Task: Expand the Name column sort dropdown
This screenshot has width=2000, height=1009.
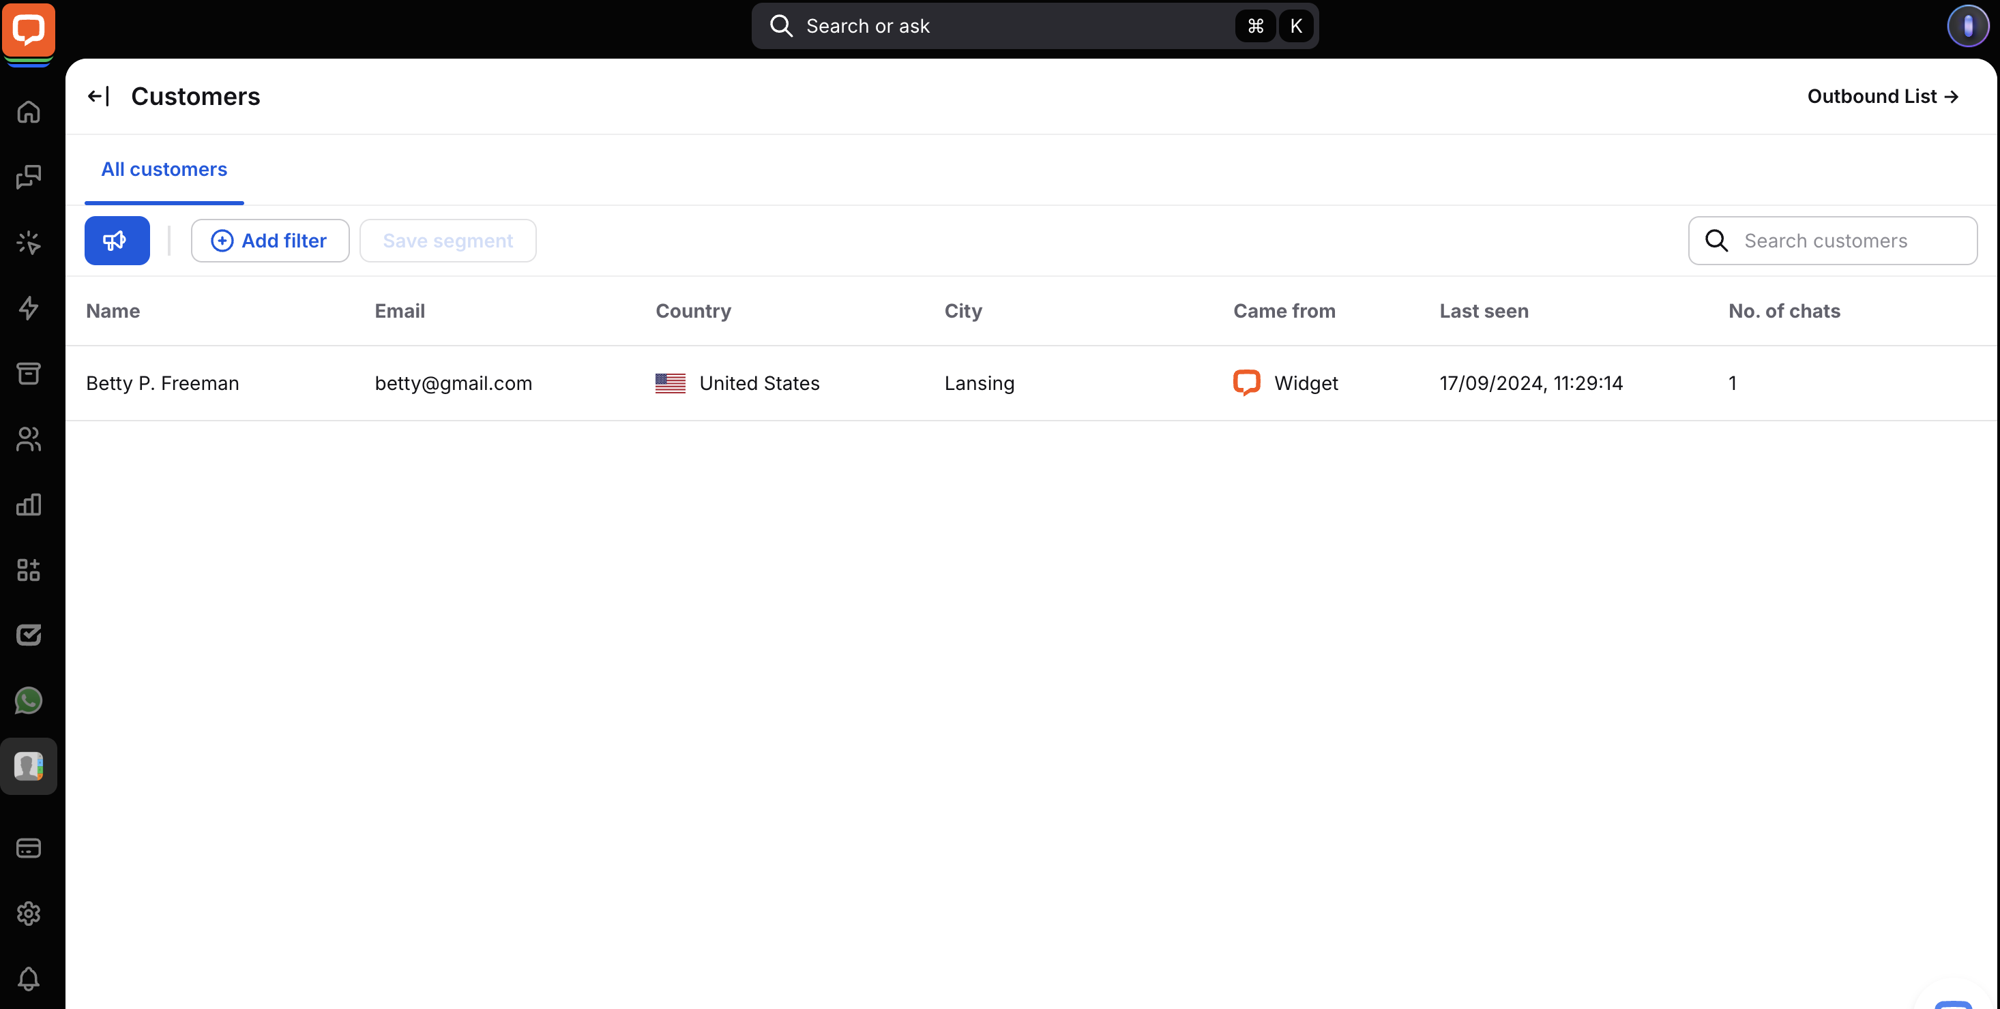Action: [112, 310]
